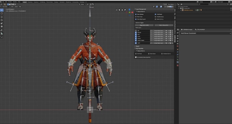Toggle the Show Options checkbox
232x124 pixels.
coord(136,14)
